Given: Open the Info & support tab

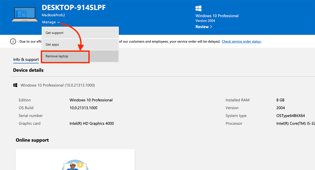Looking at the screenshot, I should (26, 60).
